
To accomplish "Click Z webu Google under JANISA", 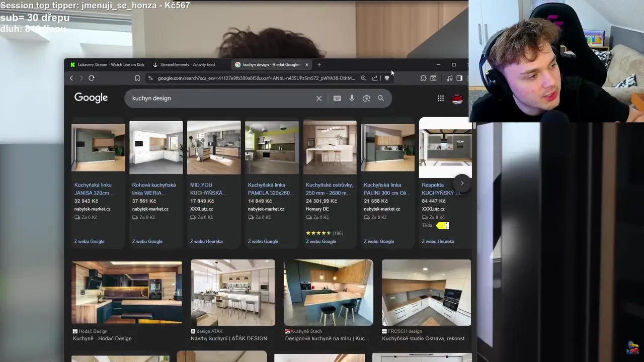I will pos(89,241).
